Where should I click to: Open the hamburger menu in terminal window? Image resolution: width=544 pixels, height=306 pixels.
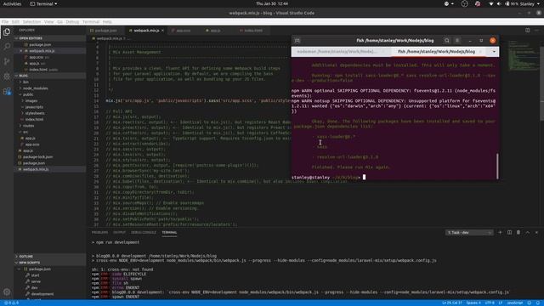click(x=457, y=41)
